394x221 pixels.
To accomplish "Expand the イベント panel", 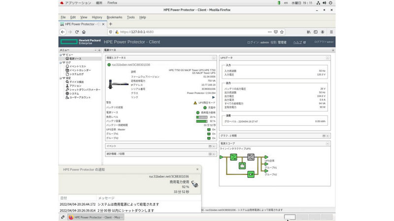I will pos(213,146).
